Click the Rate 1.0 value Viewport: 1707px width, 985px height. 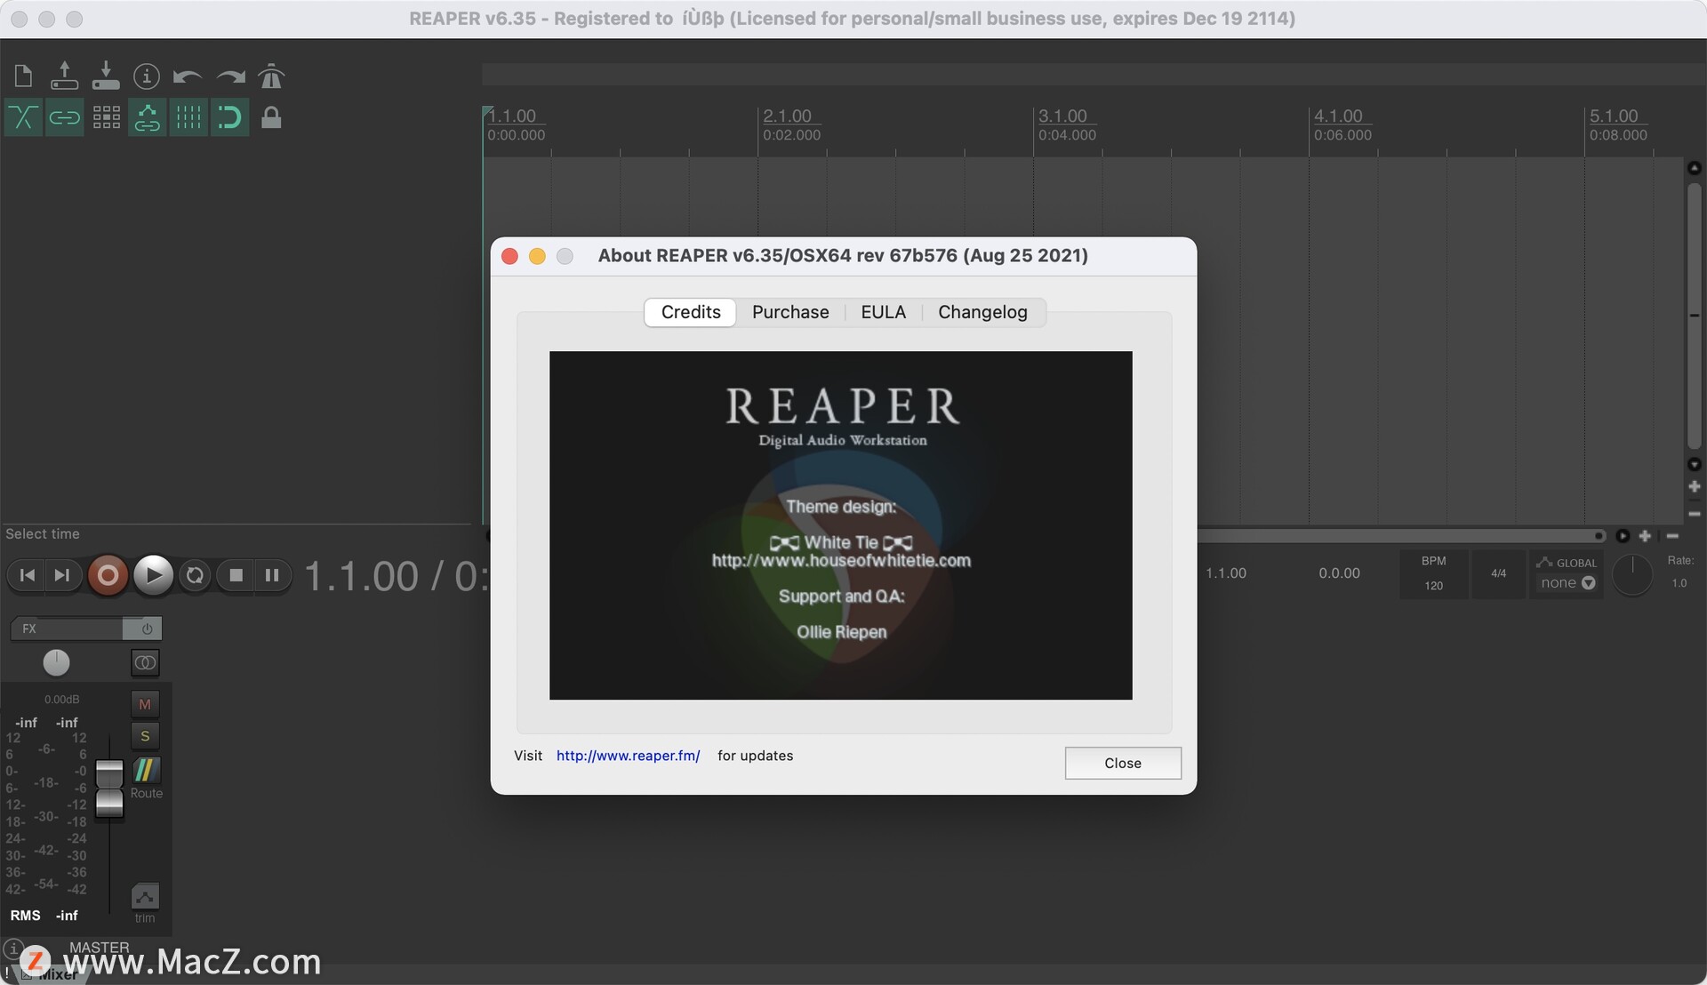[x=1679, y=583]
